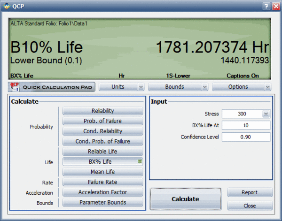This screenshot has height=221, width=282.
Task: Click the Close button at bottom
Action: point(250,206)
